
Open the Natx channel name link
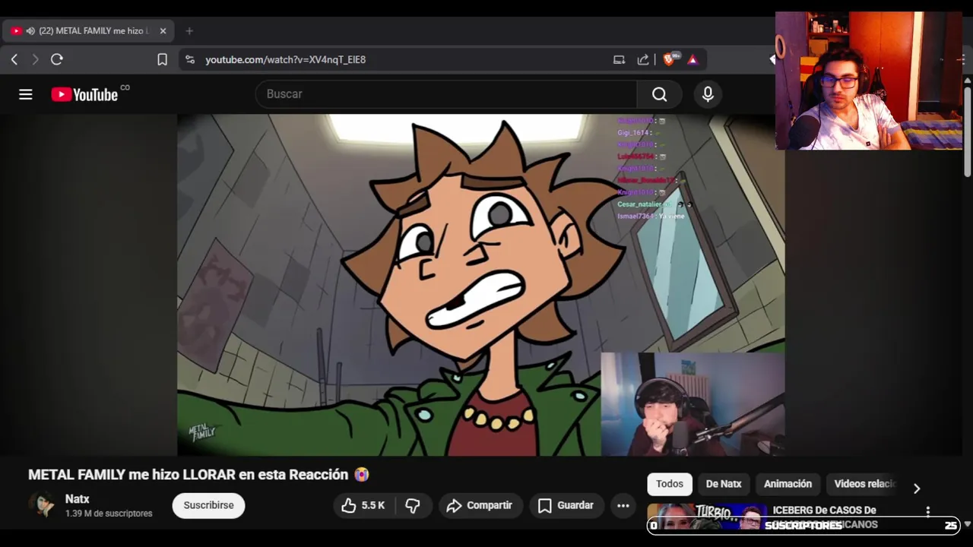(x=78, y=499)
